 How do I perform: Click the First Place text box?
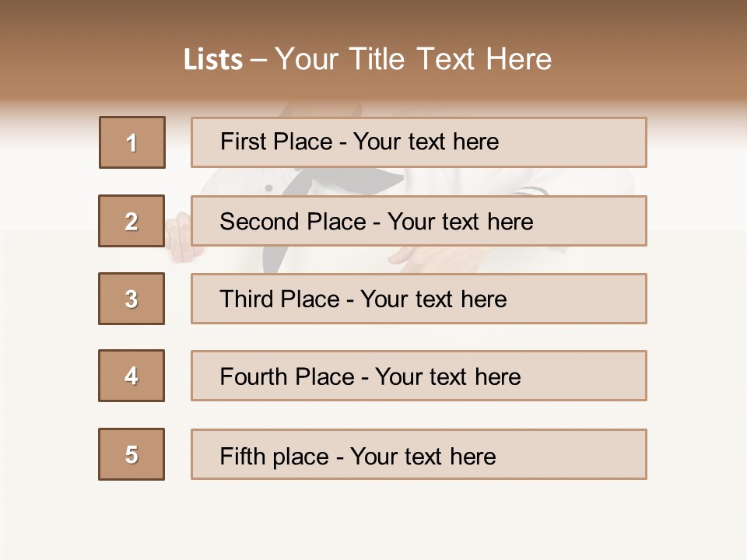(419, 142)
